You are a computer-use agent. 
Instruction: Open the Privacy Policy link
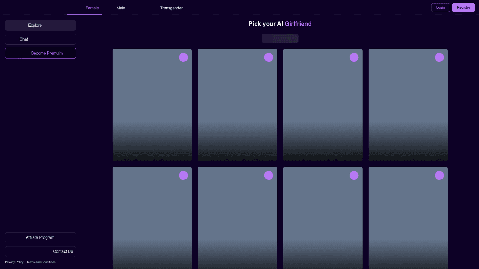pos(14,262)
